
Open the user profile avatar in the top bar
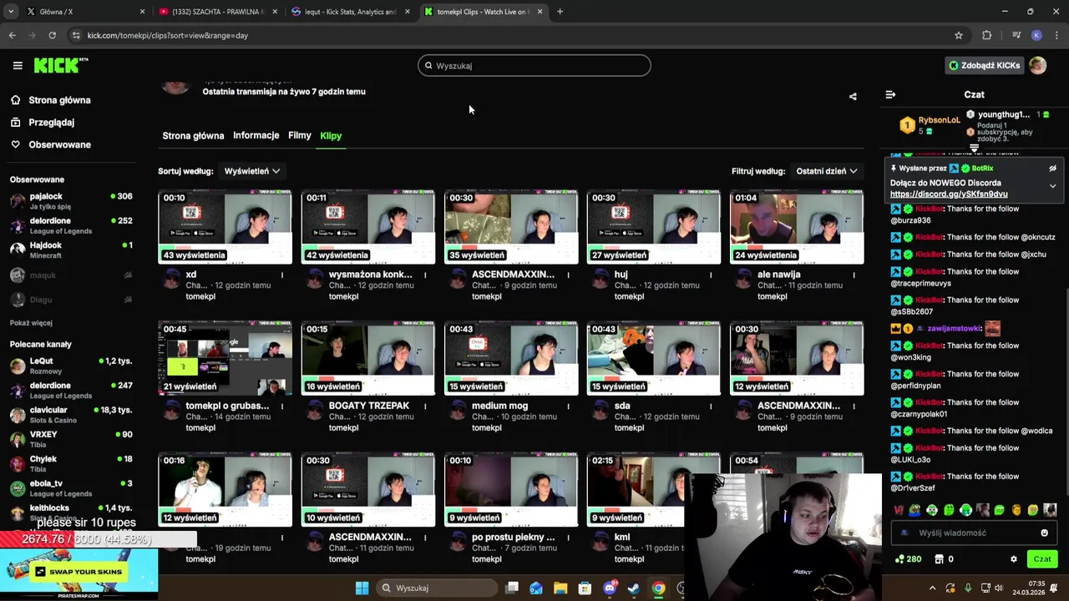(1037, 65)
